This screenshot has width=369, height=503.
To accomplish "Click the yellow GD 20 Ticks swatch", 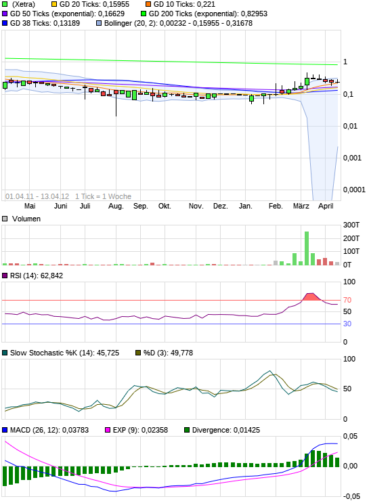I will (x=54, y=5).
